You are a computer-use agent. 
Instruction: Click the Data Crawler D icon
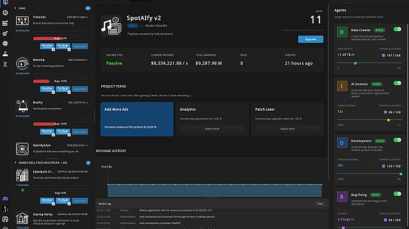pos(342,32)
